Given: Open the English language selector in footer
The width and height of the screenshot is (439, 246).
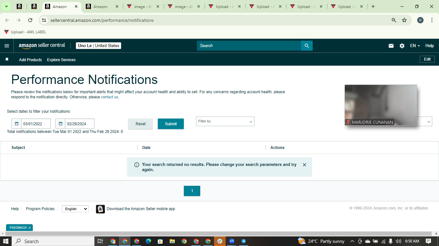Looking at the screenshot, I should 75,209.
